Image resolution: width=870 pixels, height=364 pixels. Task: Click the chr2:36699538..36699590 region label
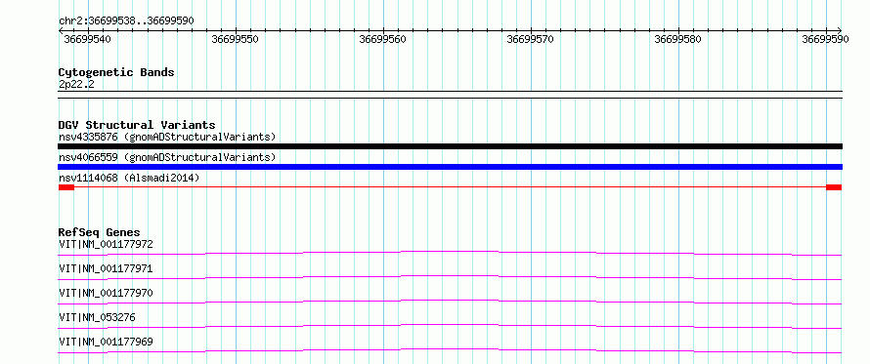click(126, 21)
